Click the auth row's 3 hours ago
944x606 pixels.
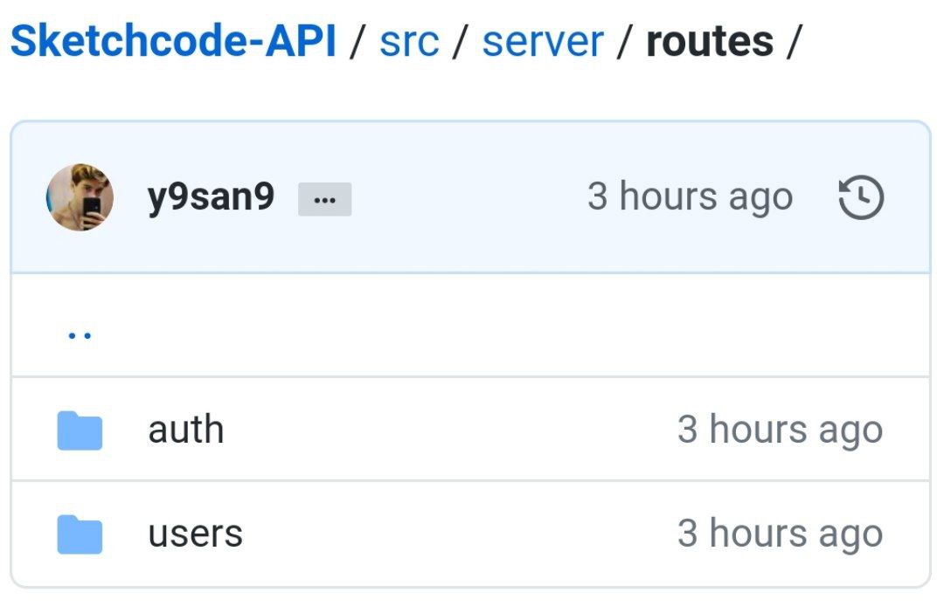click(x=780, y=430)
